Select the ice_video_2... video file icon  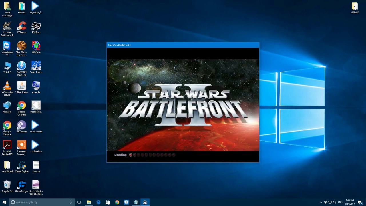(36, 8)
